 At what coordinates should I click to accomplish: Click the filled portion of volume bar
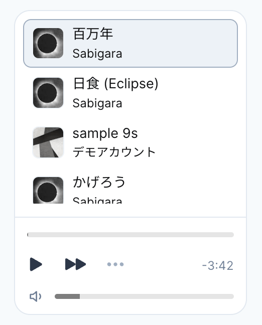[x=67, y=296]
